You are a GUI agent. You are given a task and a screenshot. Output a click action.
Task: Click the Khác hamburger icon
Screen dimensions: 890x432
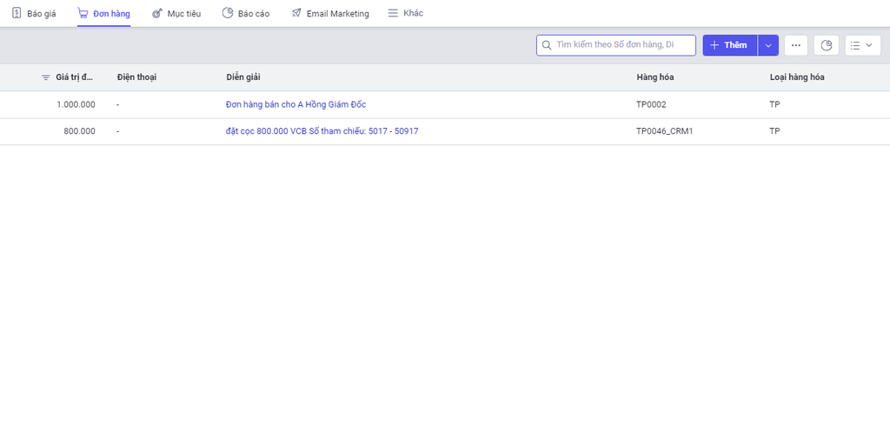pyautogui.click(x=393, y=13)
